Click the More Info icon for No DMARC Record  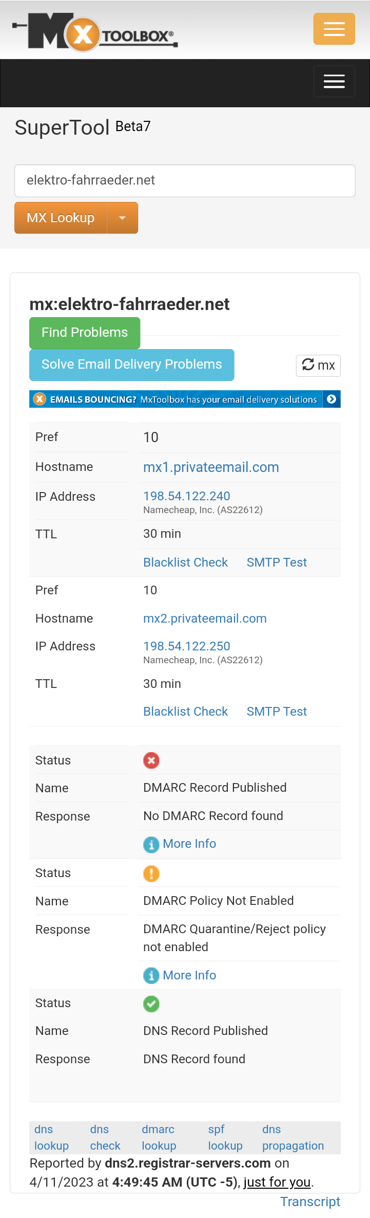[x=151, y=844]
